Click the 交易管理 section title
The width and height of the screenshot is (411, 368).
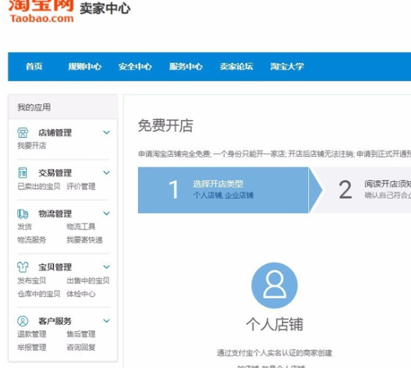point(55,173)
